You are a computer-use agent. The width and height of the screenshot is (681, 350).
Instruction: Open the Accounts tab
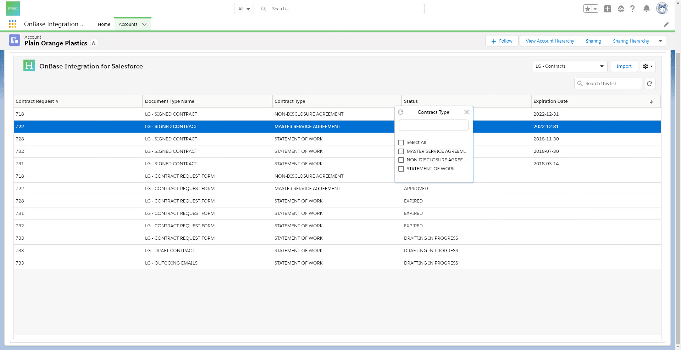coord(128,24)
